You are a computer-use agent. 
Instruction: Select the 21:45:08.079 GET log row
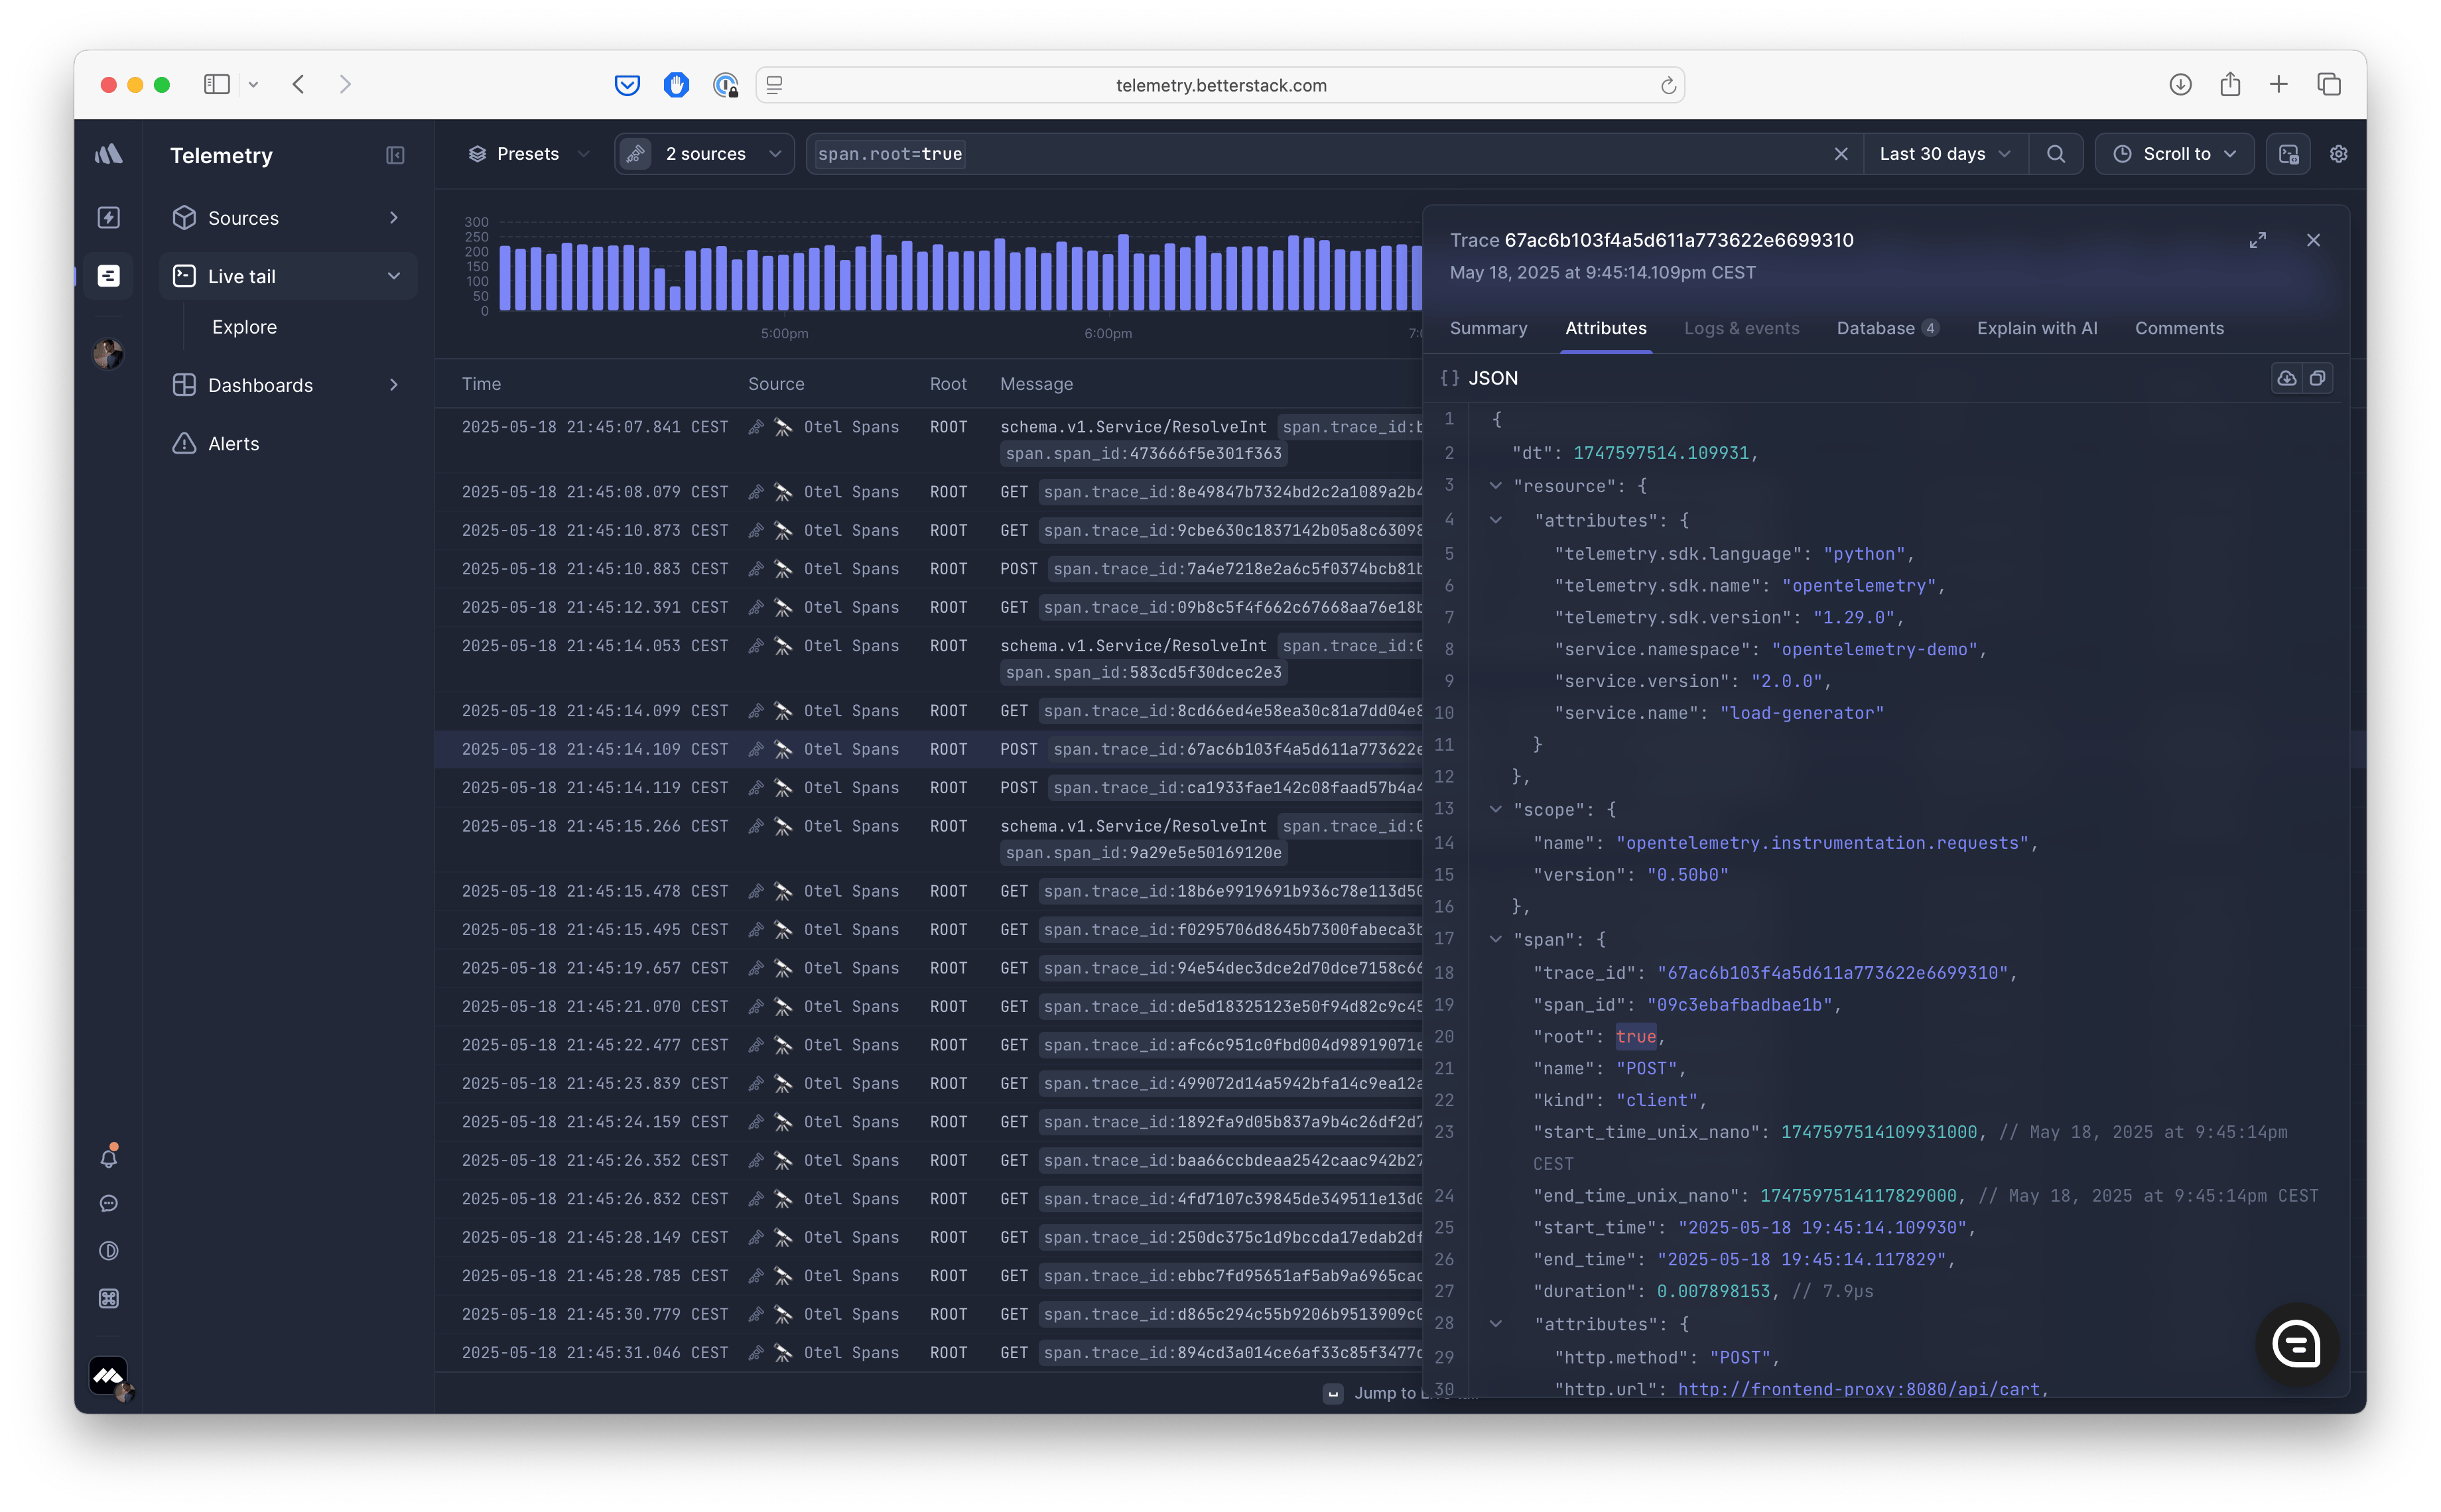click(929, 492)
